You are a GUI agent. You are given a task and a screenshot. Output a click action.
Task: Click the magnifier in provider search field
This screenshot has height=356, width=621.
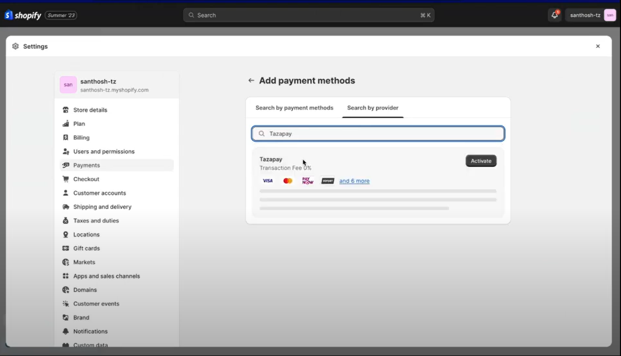tap(262, 134)
